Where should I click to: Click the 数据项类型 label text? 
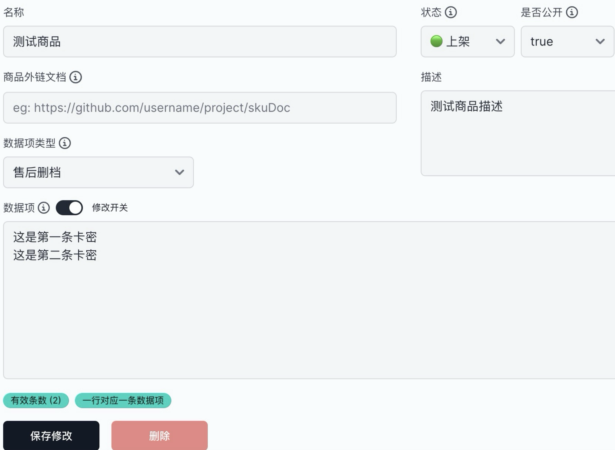pyautogui.click(x=29, y=143)
